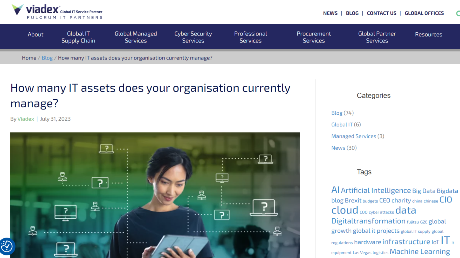The width and height of the screenshot is (460, 258).
Task: Select the data tag
Action: tap(406, 210)
